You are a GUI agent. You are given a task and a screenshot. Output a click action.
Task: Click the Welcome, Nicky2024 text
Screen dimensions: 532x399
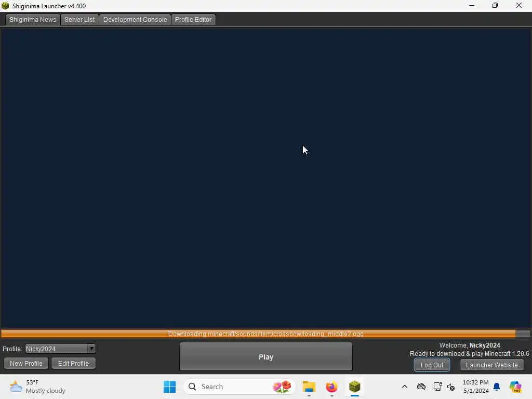click(470, 345)
